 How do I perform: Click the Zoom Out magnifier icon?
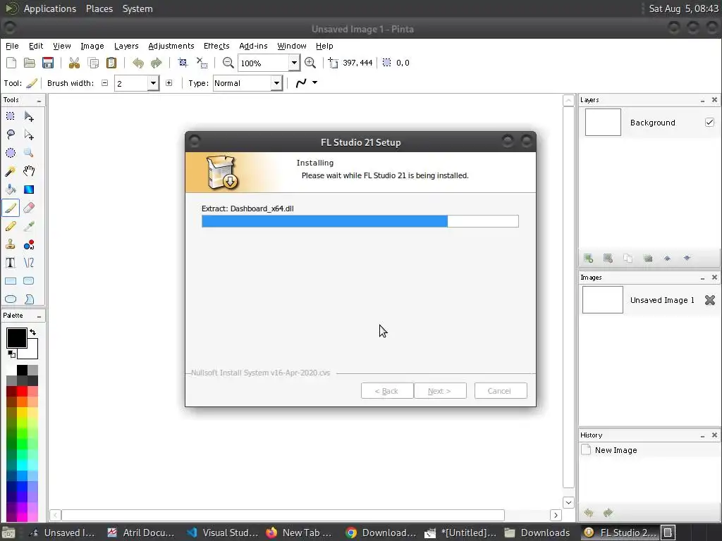(228, 63)
